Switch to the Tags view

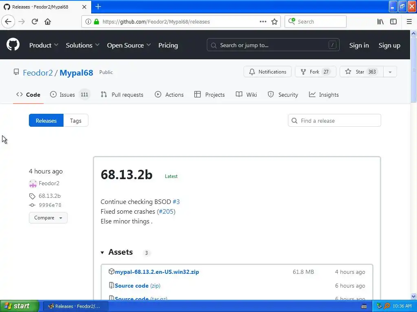click(x=76, y=120)
